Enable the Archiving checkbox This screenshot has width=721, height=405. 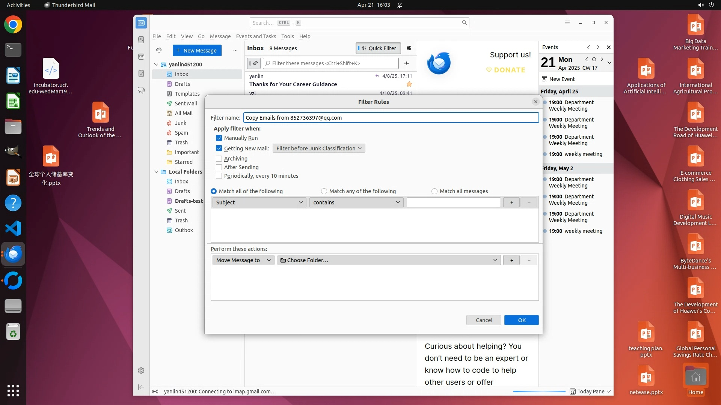(x=219, y=159)
